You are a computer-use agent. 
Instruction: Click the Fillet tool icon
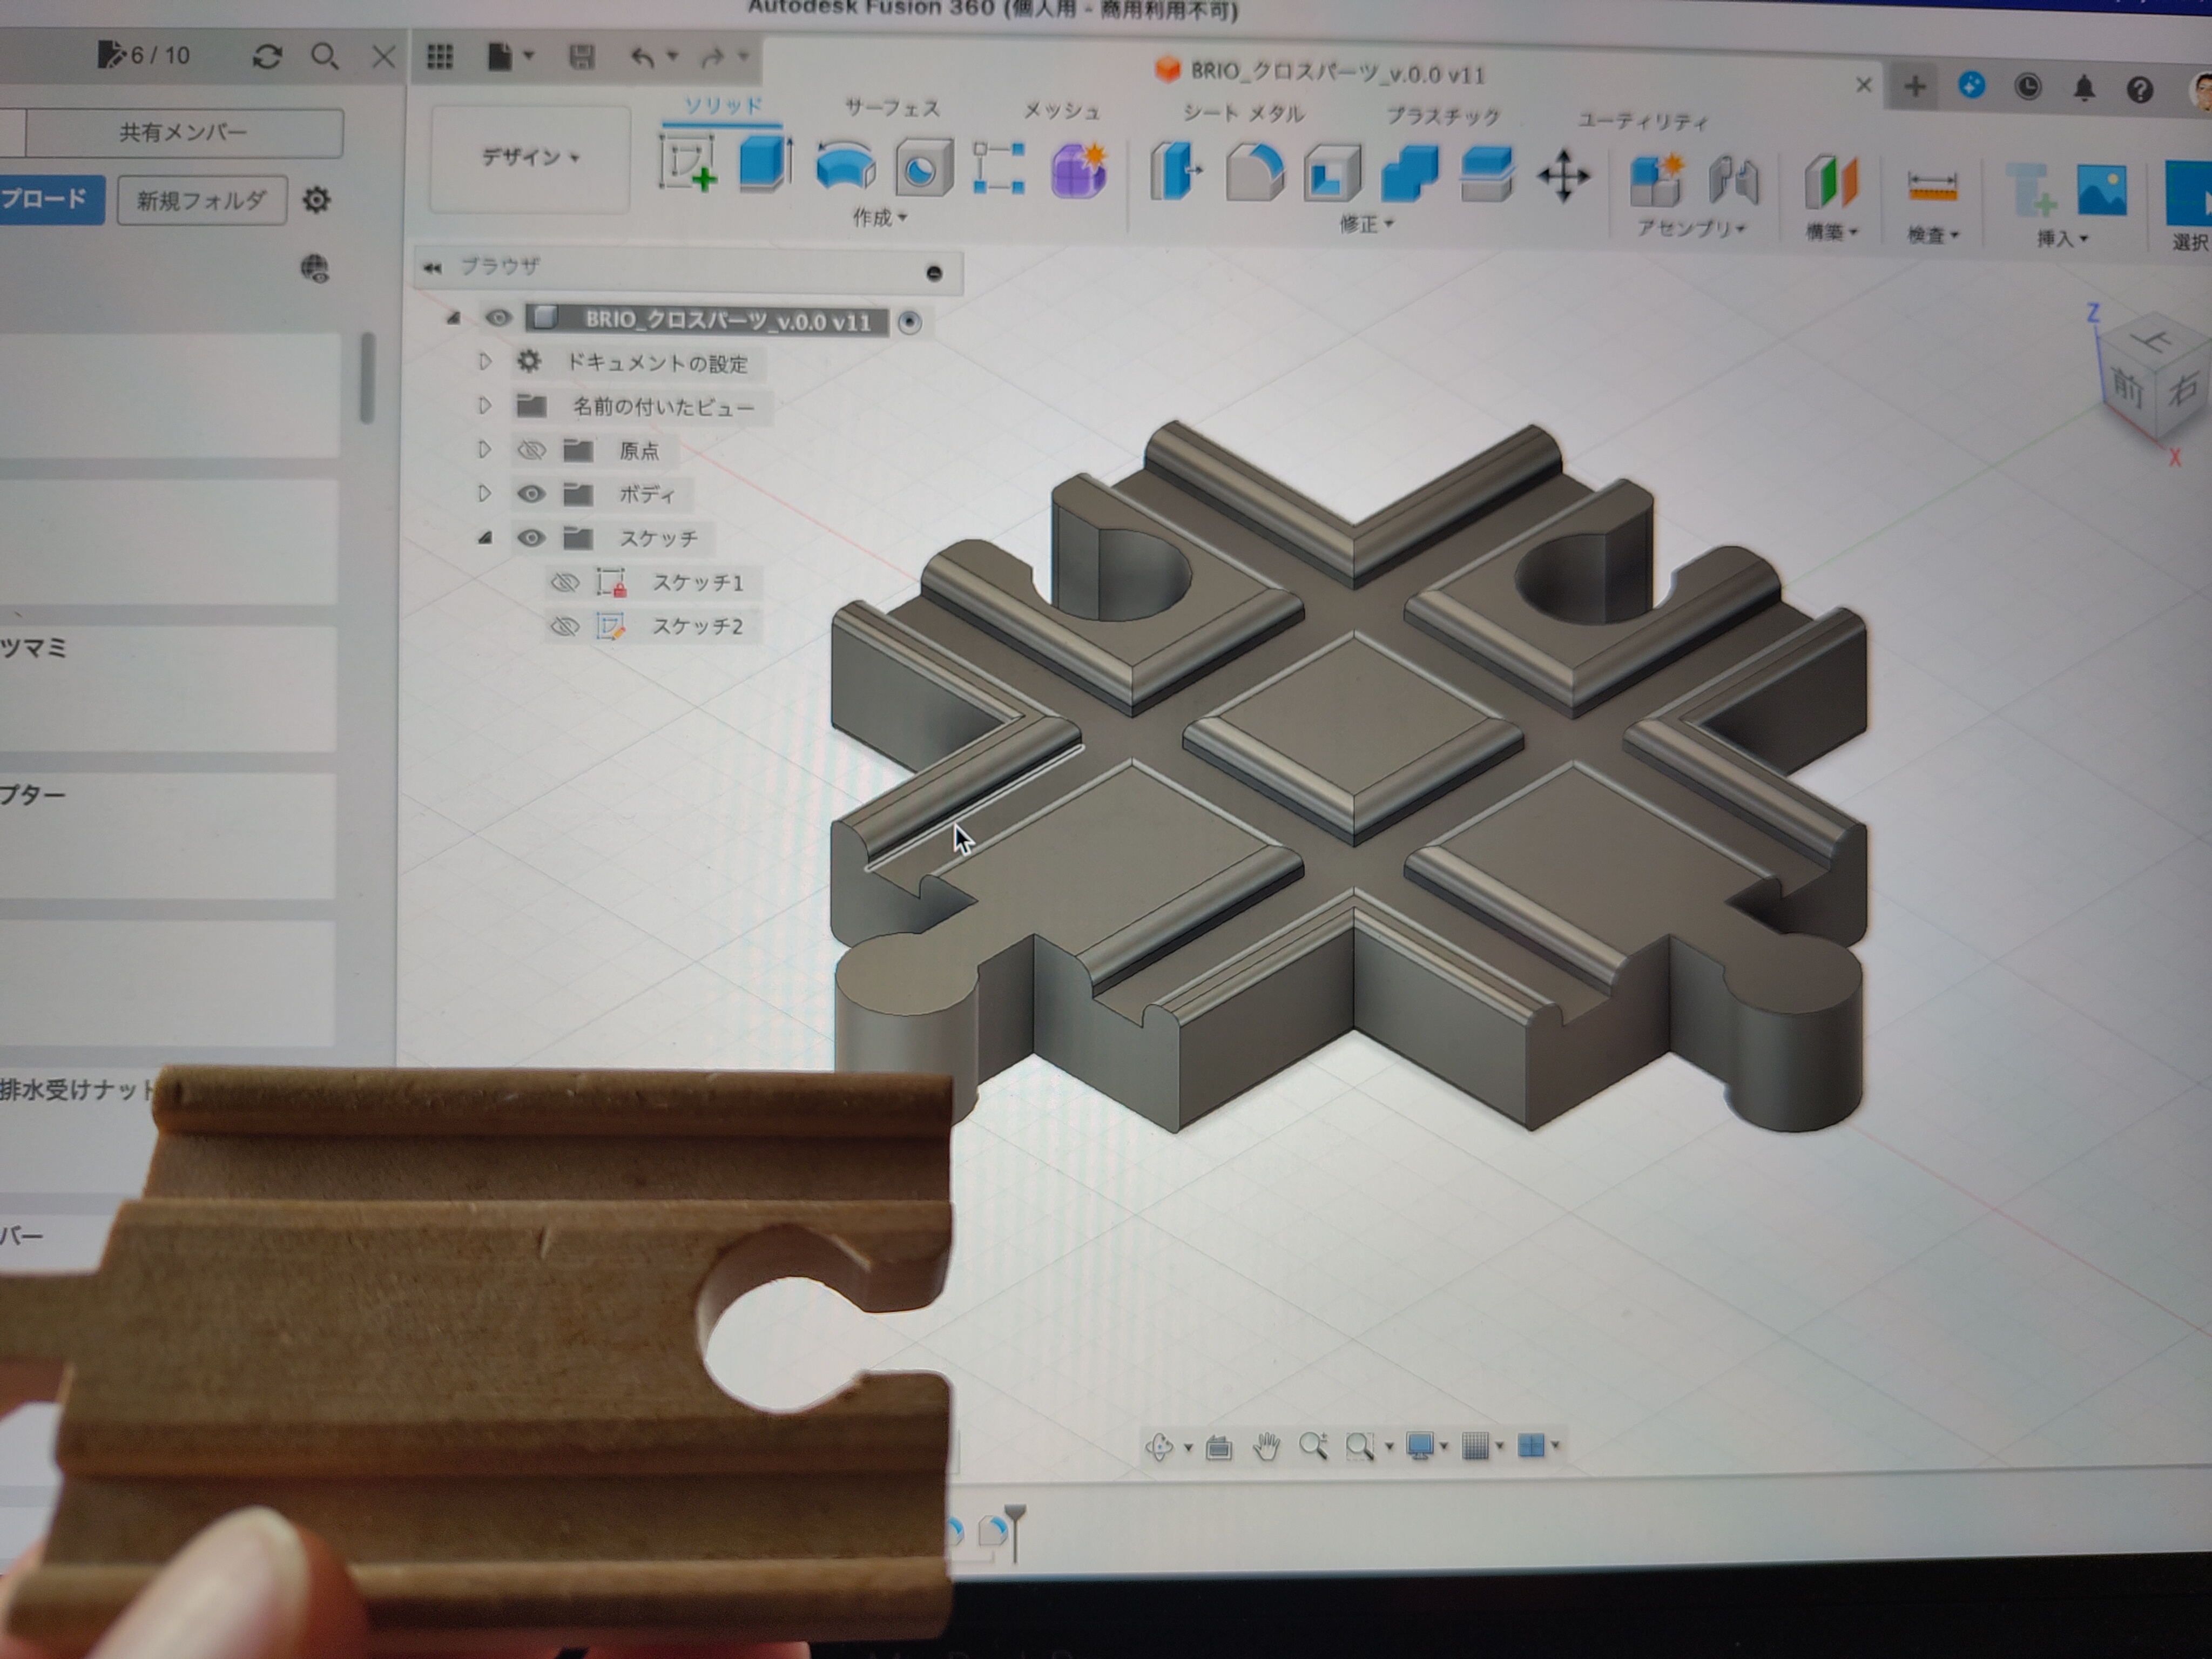[1254, 173]
